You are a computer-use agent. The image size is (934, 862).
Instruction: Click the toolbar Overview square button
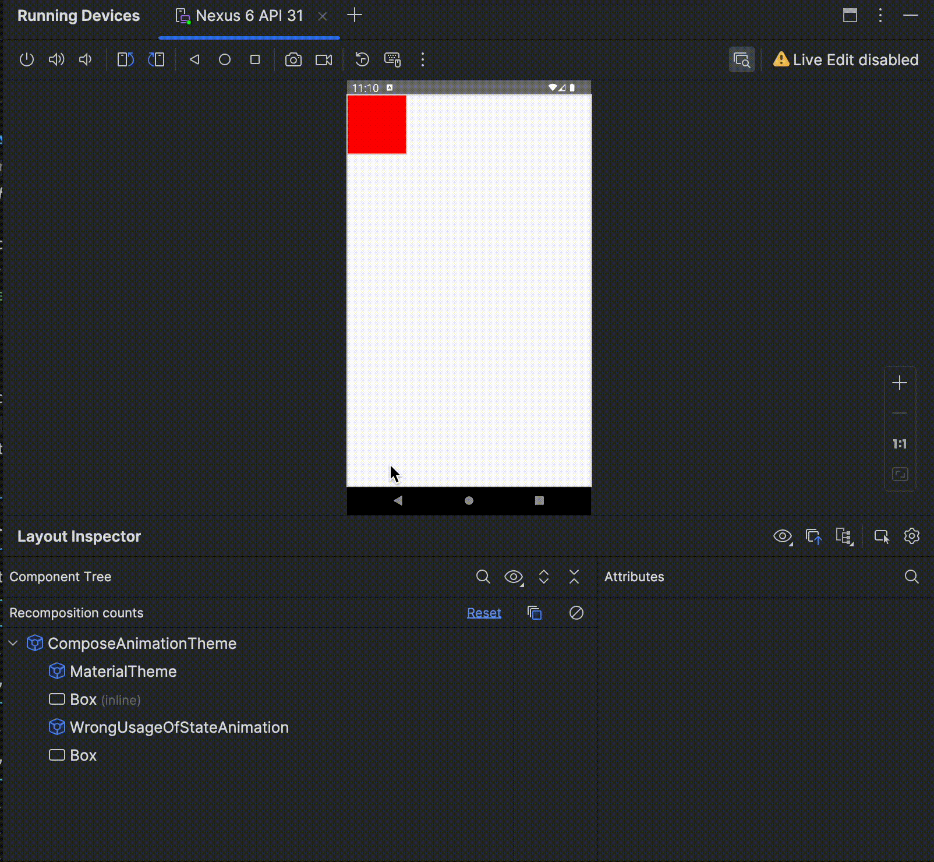tap(255, 59)
